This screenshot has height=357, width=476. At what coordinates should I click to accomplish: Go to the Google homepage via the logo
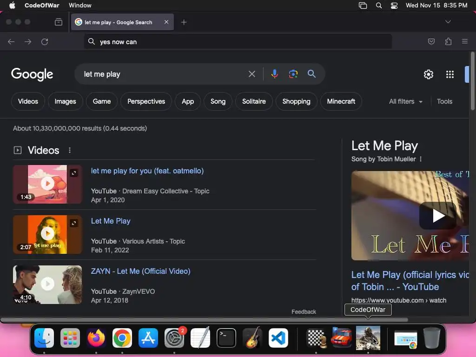click(x=32, y=74)
